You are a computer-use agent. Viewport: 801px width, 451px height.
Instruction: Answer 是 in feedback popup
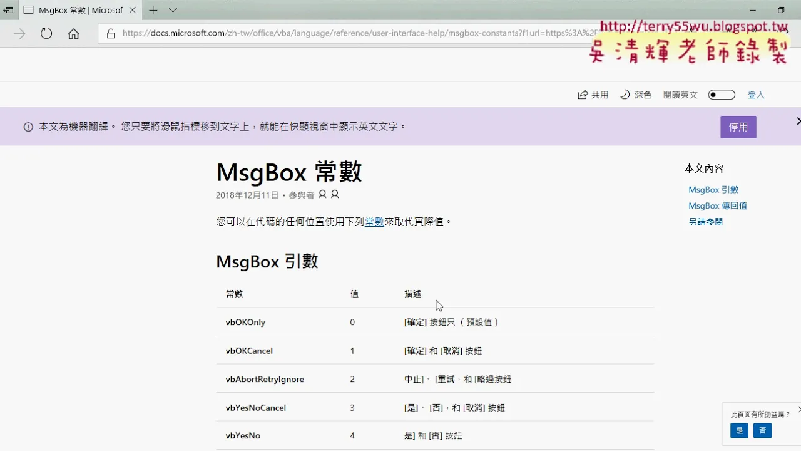click(740, 430)
